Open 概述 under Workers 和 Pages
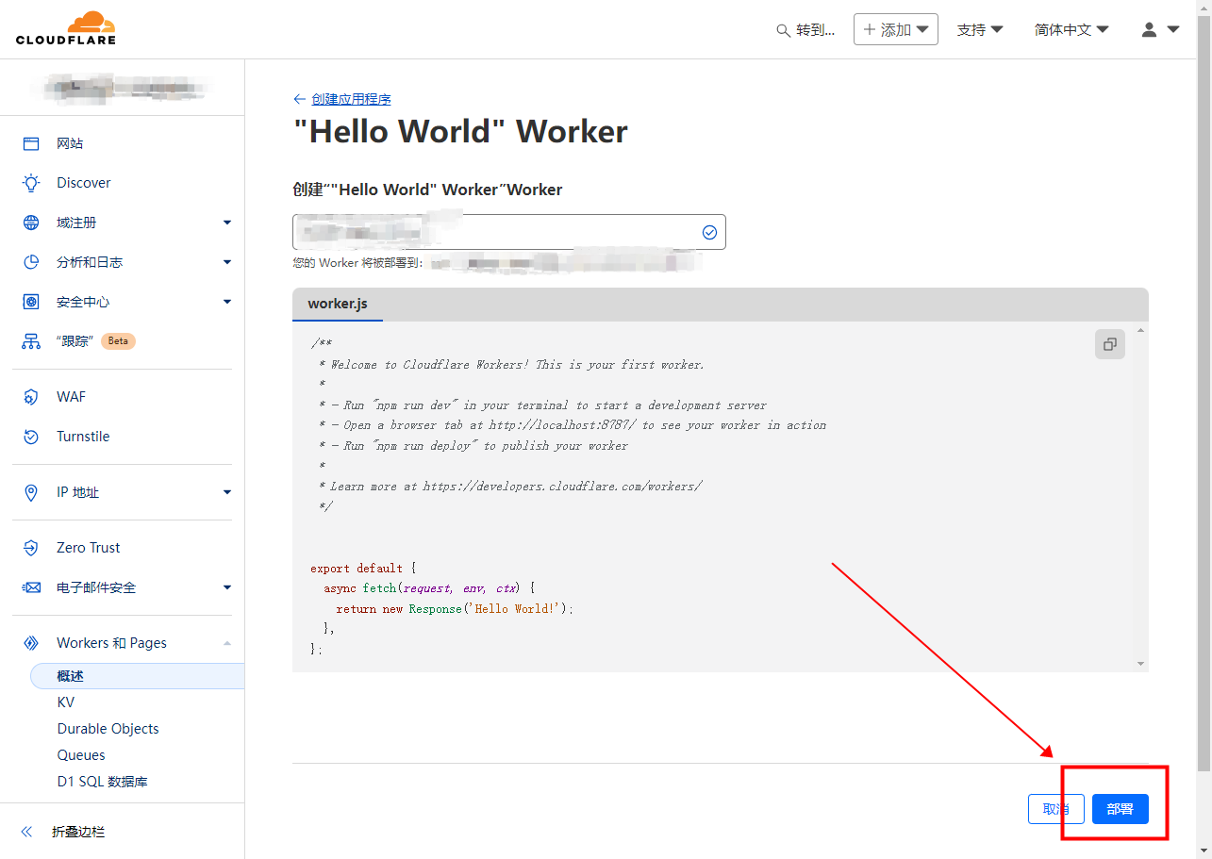 coord(138,676)
